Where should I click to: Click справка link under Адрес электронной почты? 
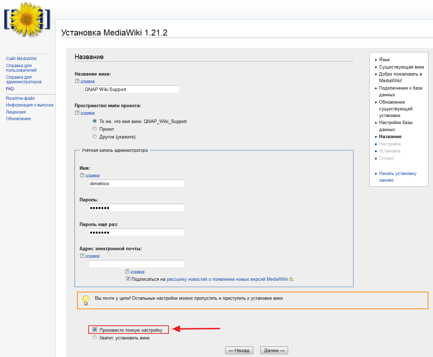pos(93,256)
